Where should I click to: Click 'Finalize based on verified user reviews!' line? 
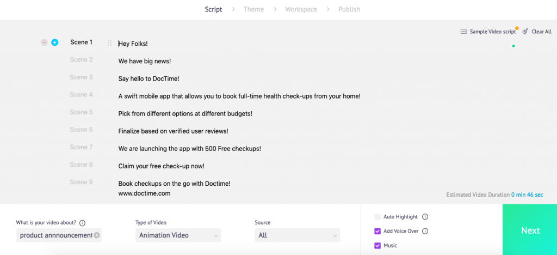tap(174, 131)
